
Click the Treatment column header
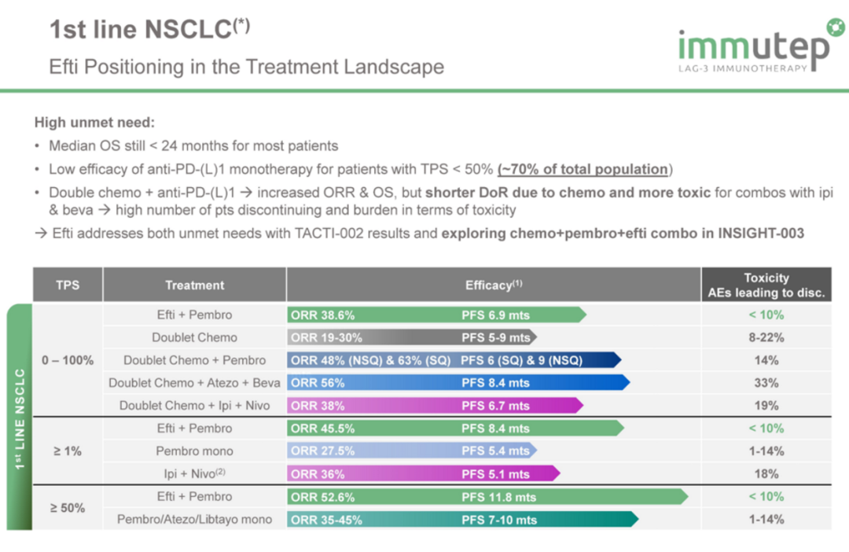[x=194, y=285]
